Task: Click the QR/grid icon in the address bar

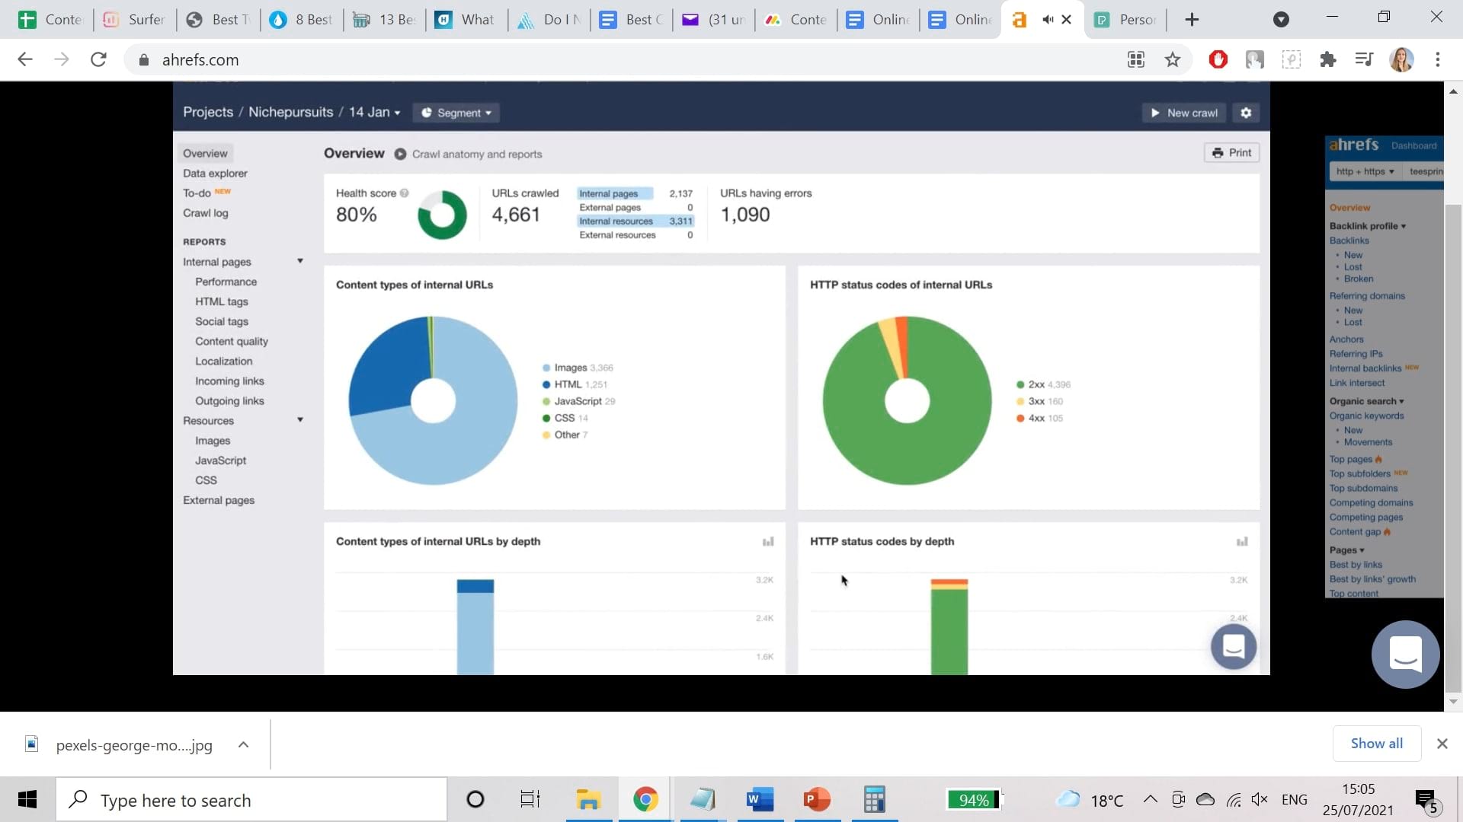Action: click(x=1136, y=59)
